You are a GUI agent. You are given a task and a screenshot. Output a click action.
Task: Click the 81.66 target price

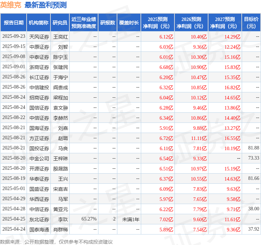254,178
